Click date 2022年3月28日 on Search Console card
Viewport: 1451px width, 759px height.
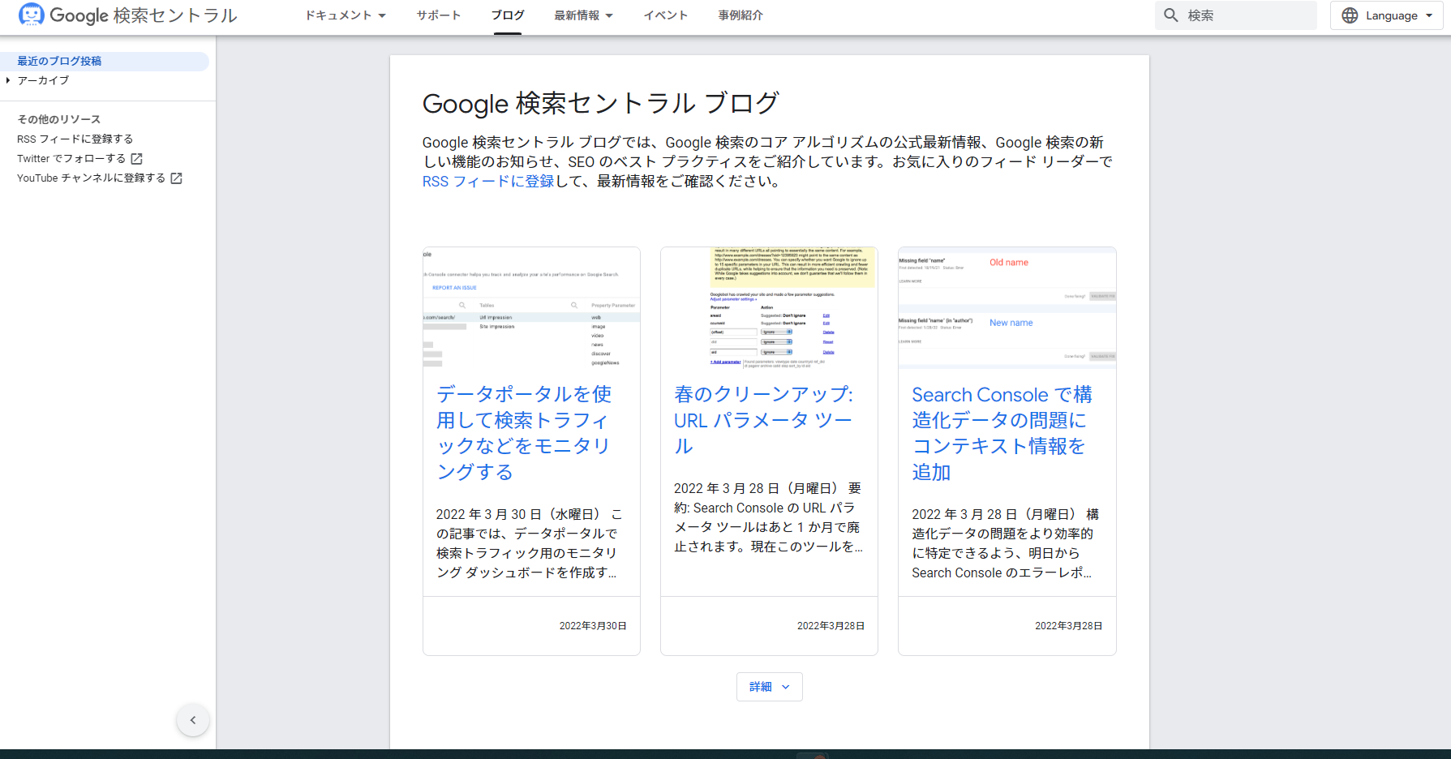point(1068,626)
